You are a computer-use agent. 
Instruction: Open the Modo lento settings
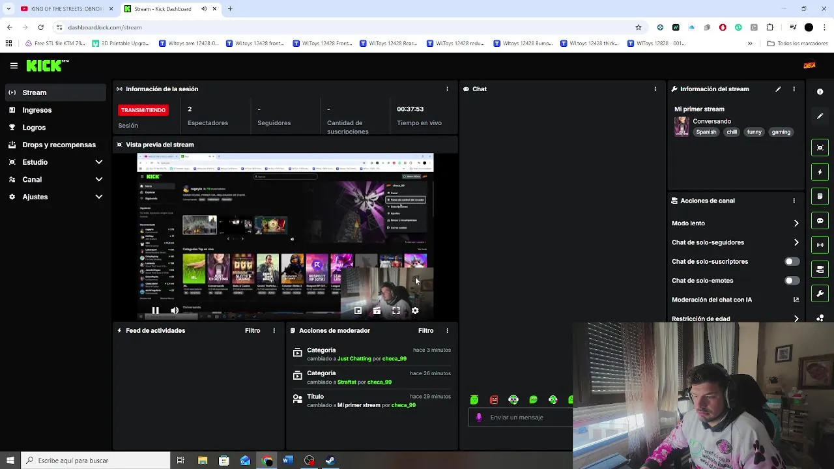click(736, 223)
